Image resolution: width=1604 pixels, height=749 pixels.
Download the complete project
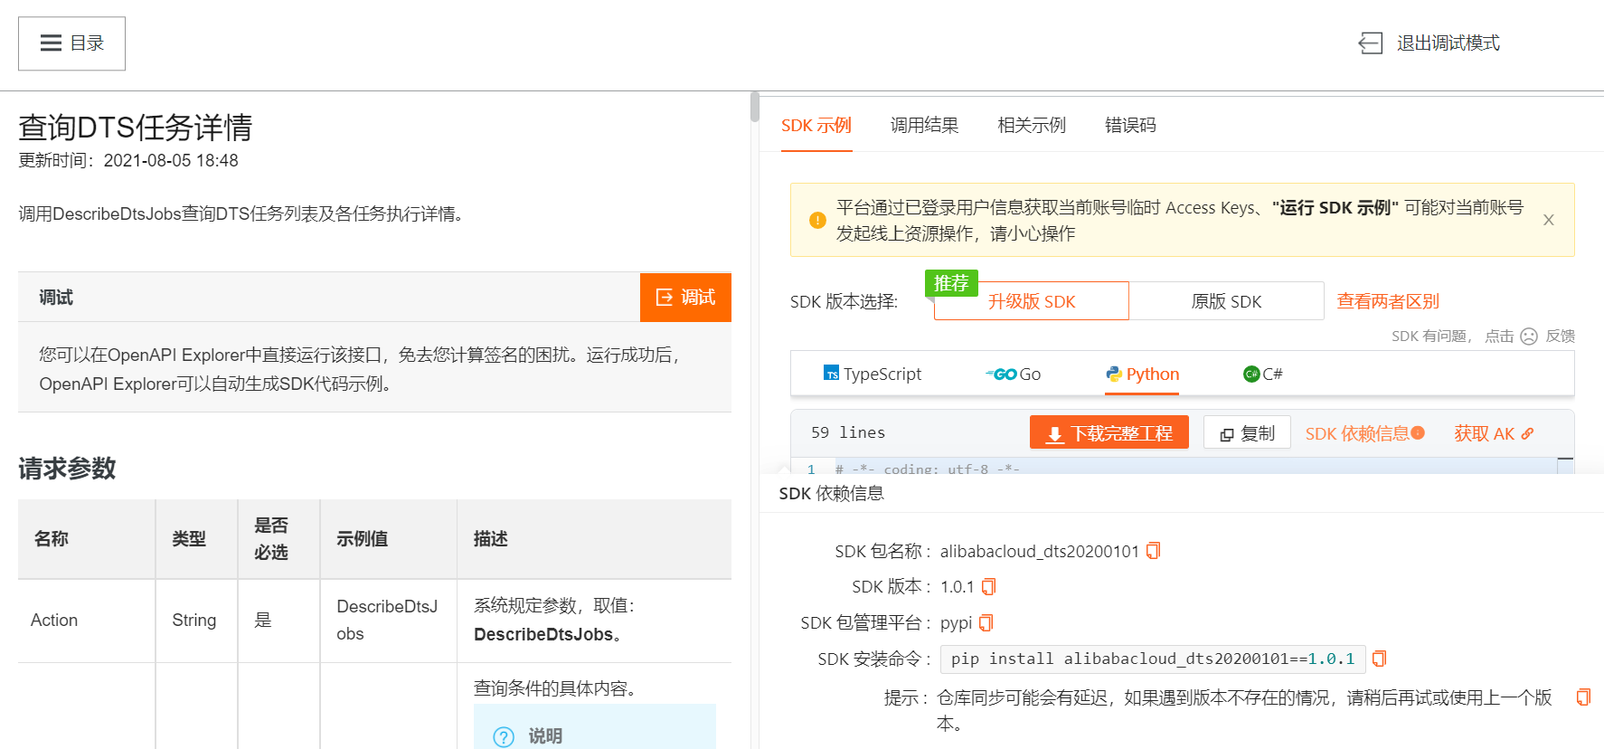point(1109,433)
